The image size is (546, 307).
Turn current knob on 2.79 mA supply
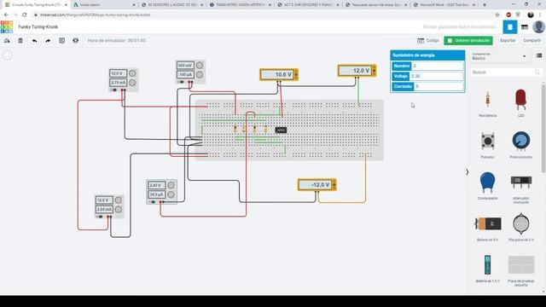(x=132, y=83)
